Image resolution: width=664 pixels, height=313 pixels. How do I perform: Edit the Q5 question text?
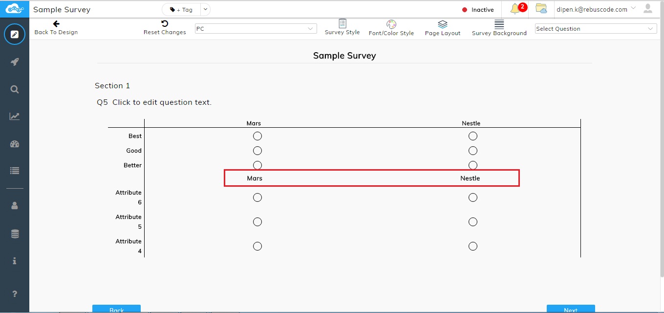(162, 102)
